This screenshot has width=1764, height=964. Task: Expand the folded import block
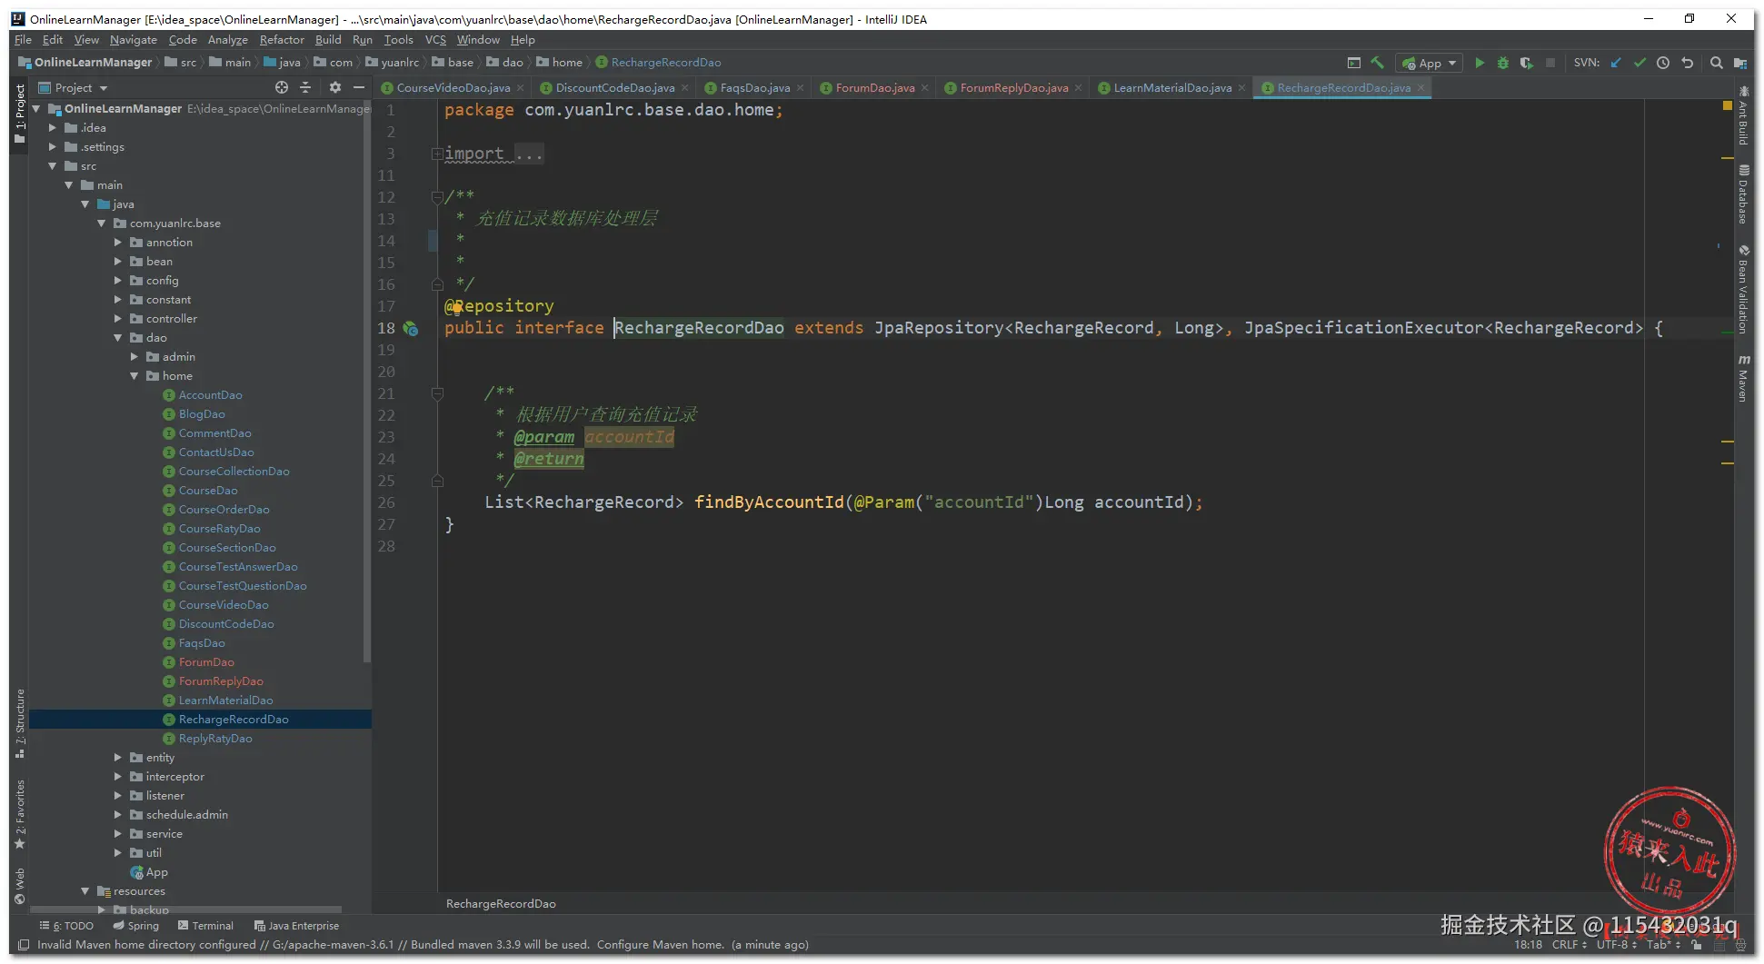[x=437, y=154]
